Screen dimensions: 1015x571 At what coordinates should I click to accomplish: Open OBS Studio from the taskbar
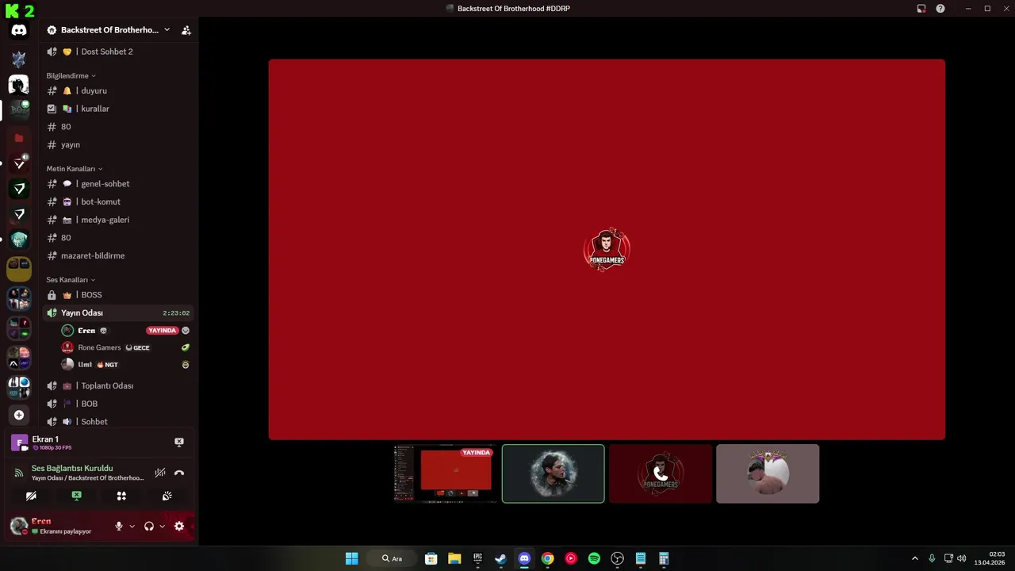coord(618,558)
